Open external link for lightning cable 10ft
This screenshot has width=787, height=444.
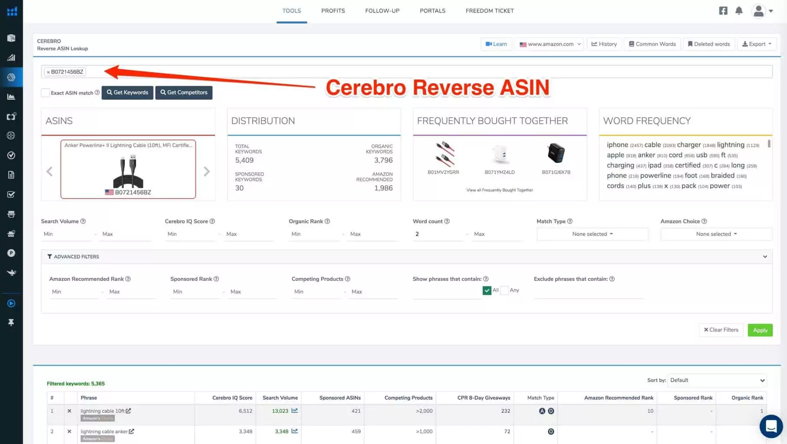[x=128, y=411]
